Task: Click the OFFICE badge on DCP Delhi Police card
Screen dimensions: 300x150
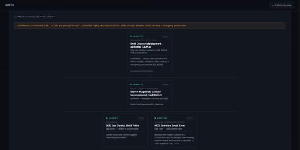Action: coord(141,118)
